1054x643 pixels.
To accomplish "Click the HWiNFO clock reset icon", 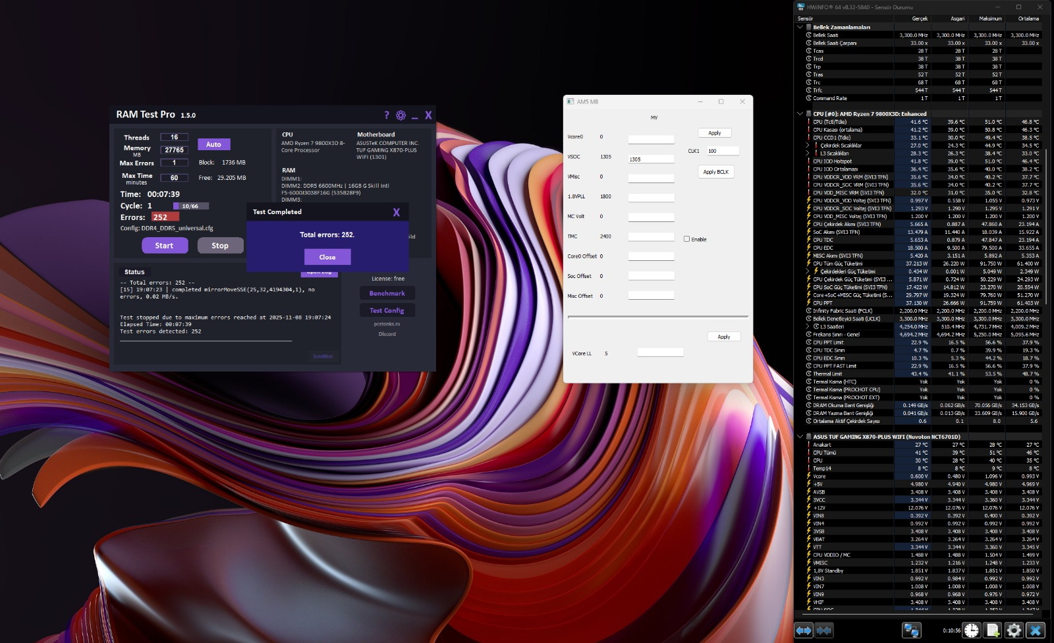I will coord(972,630).
